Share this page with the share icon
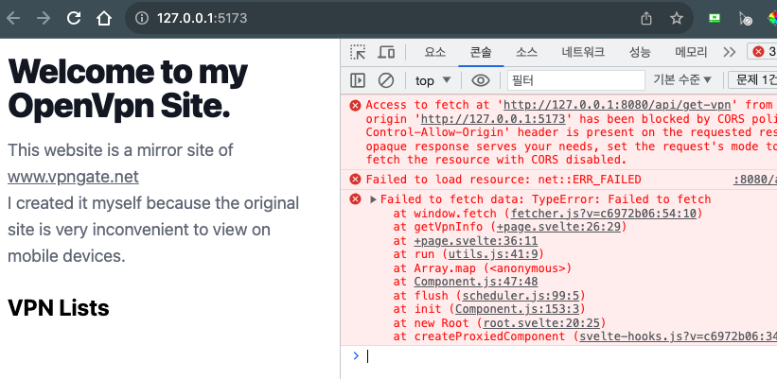 pos(646,19)
